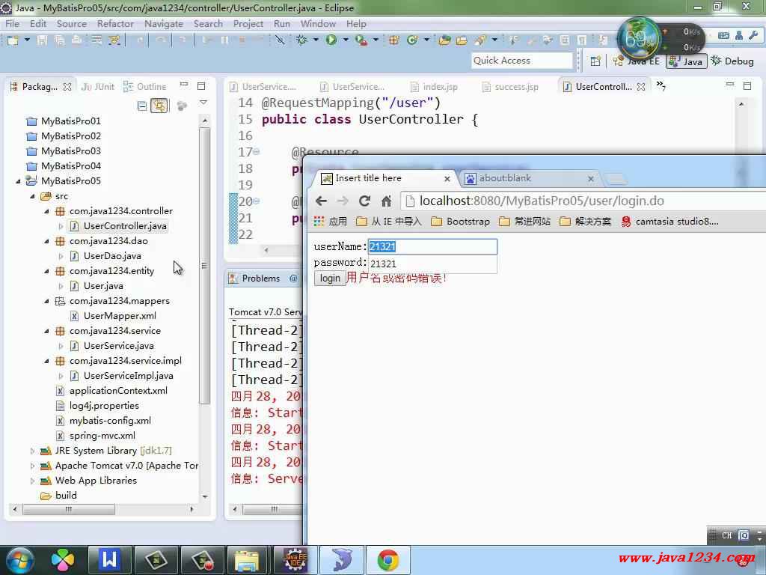
Task: Click the login button on the page
Action: [x=330, y=279]
